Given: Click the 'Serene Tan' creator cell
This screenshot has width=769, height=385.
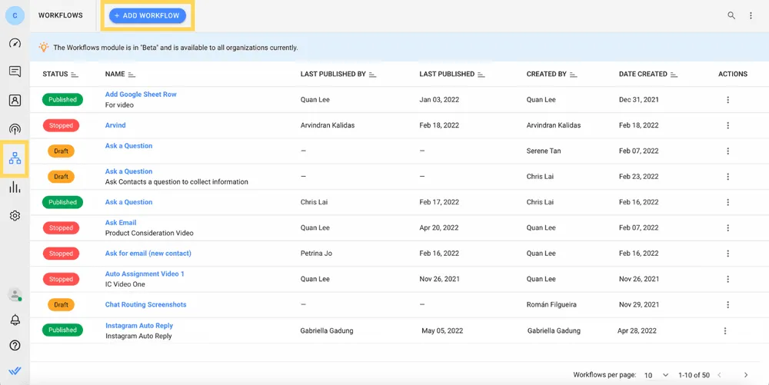Looking at the screenshot, I should tap(544, 151).
